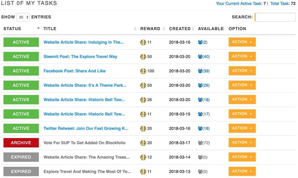Click coin icon in Vote For SUP row
298x178 pixels.
(x=143, y=143)
